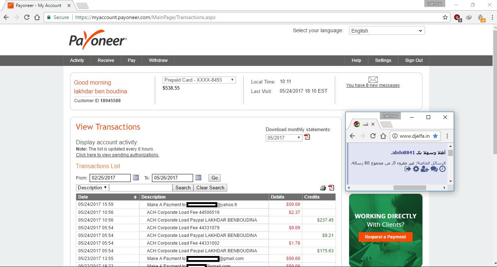This screenshot has width=497, height=267.
Task: Click the Credits column header
Action: [319, 197]
